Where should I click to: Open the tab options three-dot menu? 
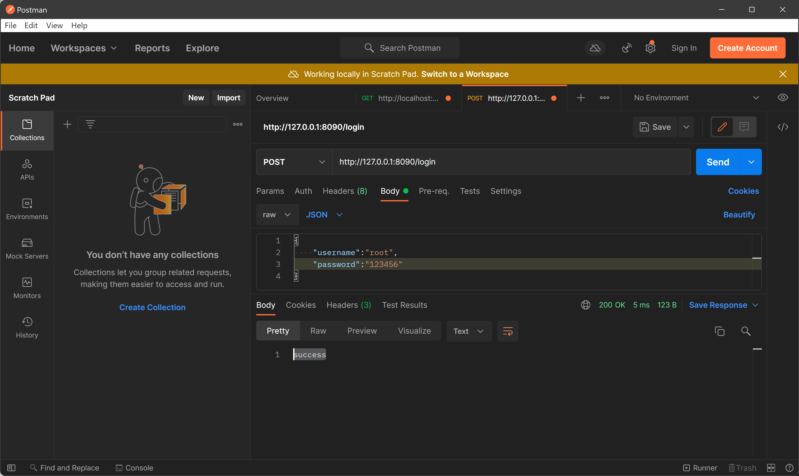coord(605,98)
